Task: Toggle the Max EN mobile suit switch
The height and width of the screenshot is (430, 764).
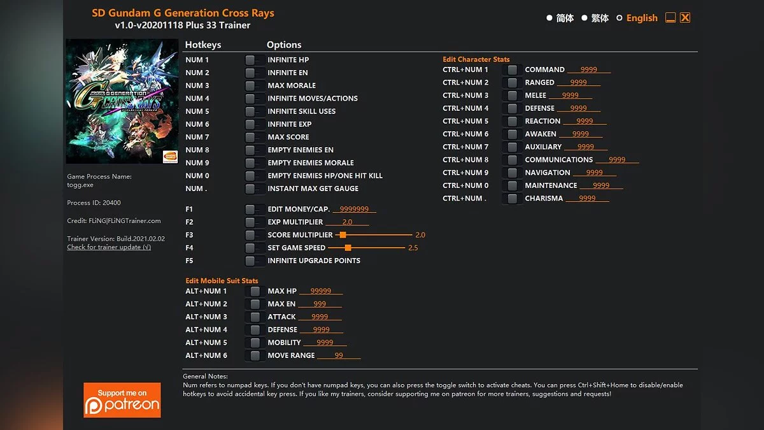Action: [255, 304]
